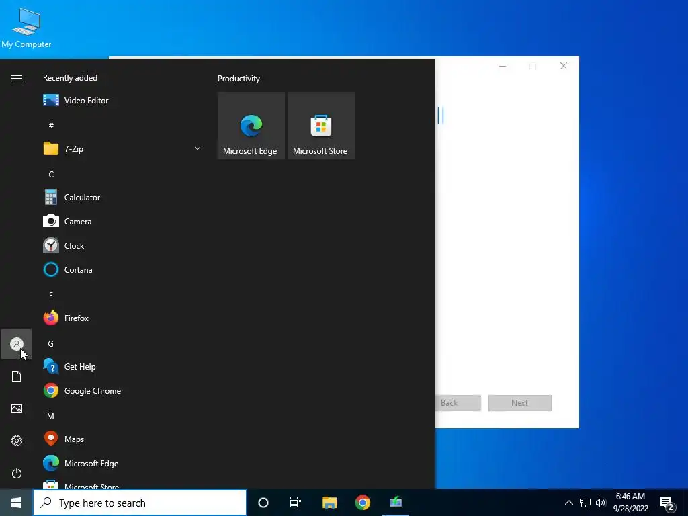Viewport: 688px width, 516px height.
Task: Close the background dialog window
Action: click(x=564, y=67)
